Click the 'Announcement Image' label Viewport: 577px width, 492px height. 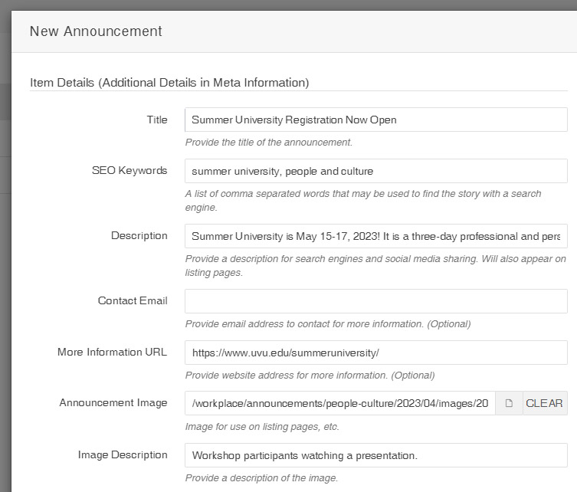tap(113, 402)
